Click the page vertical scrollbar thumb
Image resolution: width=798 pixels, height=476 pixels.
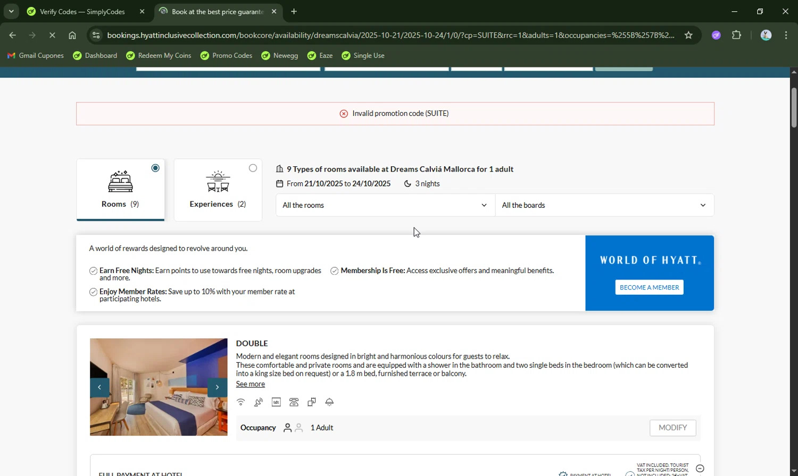pos(794,107)
